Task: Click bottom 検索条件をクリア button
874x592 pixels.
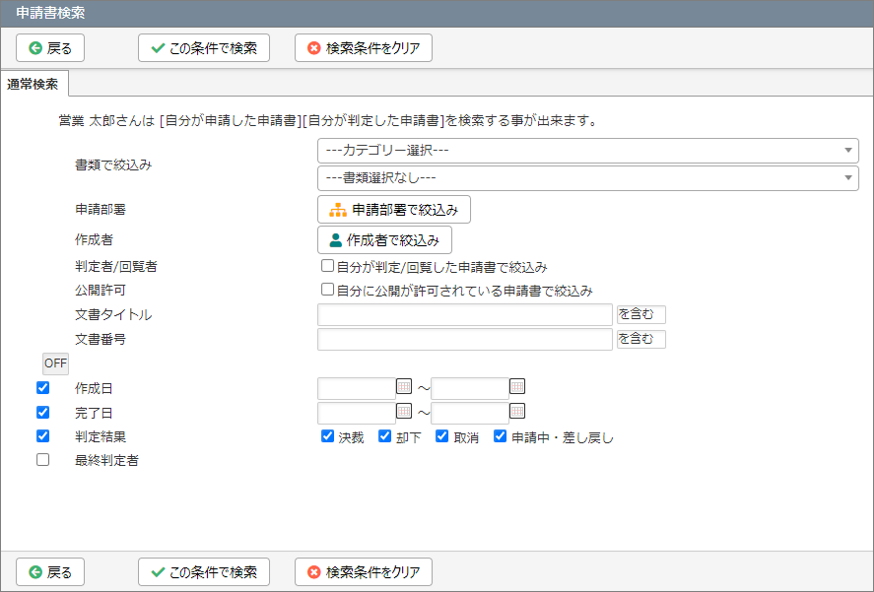Action: click(x=364, y=572)
